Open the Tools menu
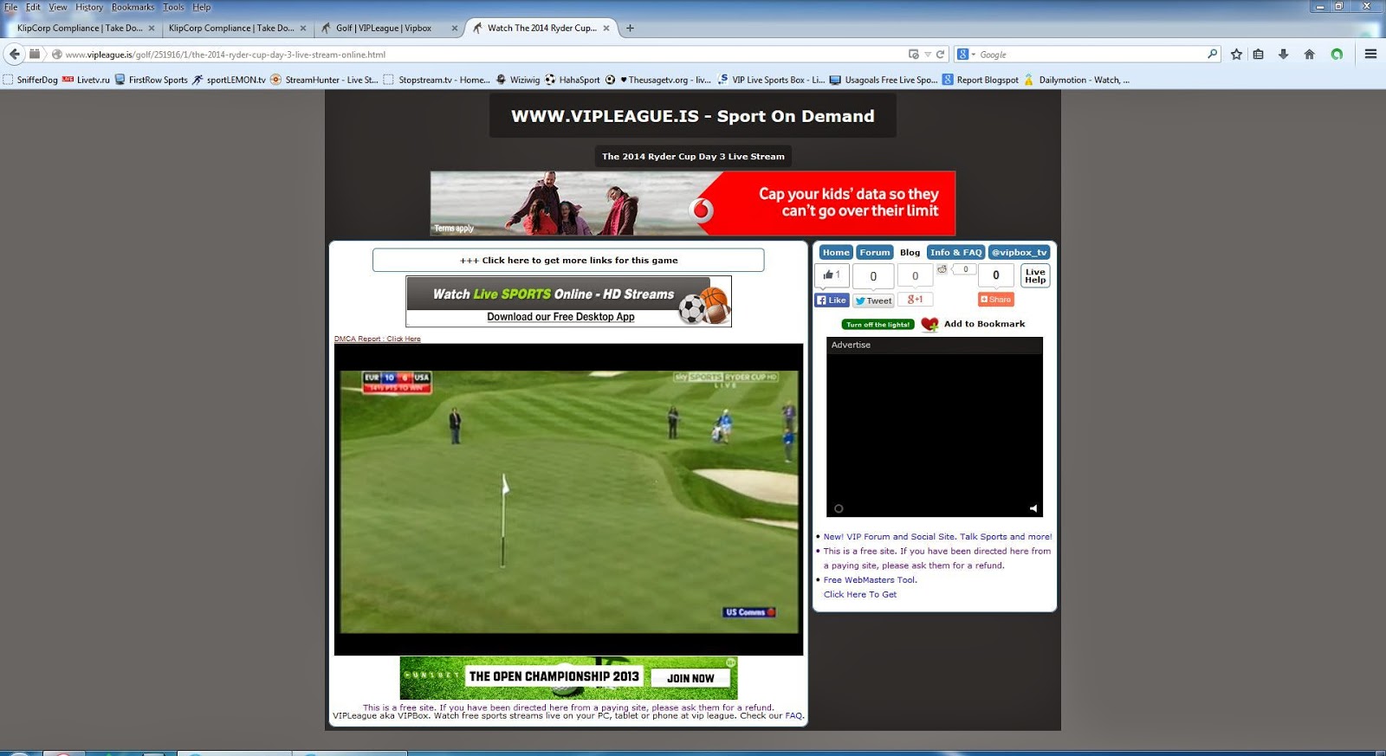Image resolution: width=1386 pixels, height=756 pixels. 173,7
